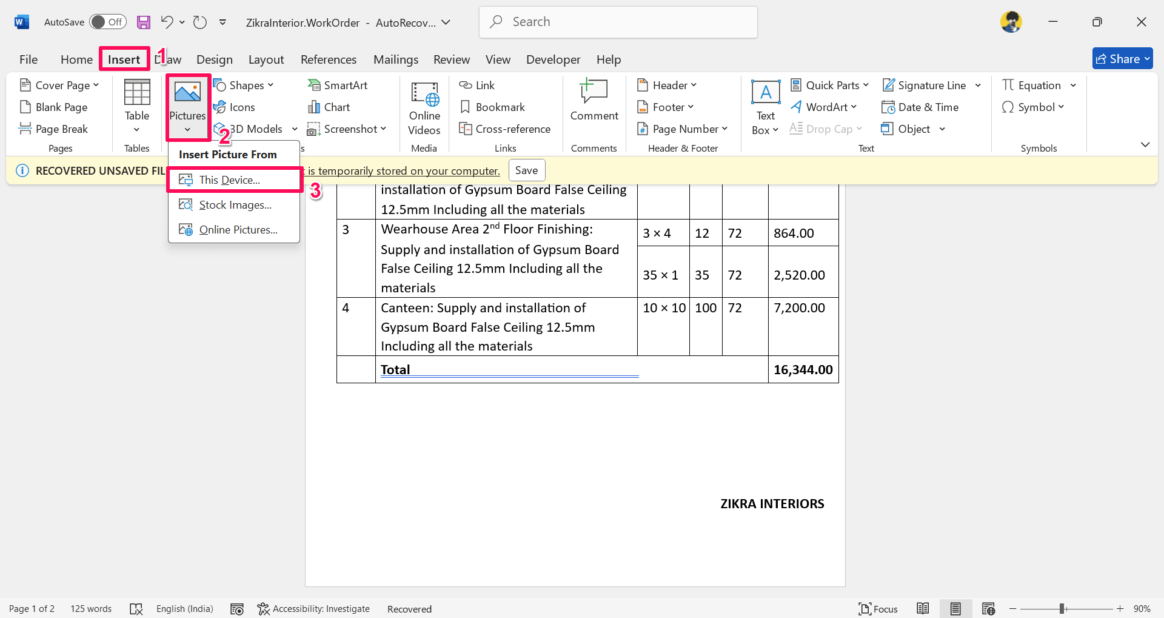The image size is (1164, 618).
Task: Enable Focus mode in status bar
Action: coord(878,609)
